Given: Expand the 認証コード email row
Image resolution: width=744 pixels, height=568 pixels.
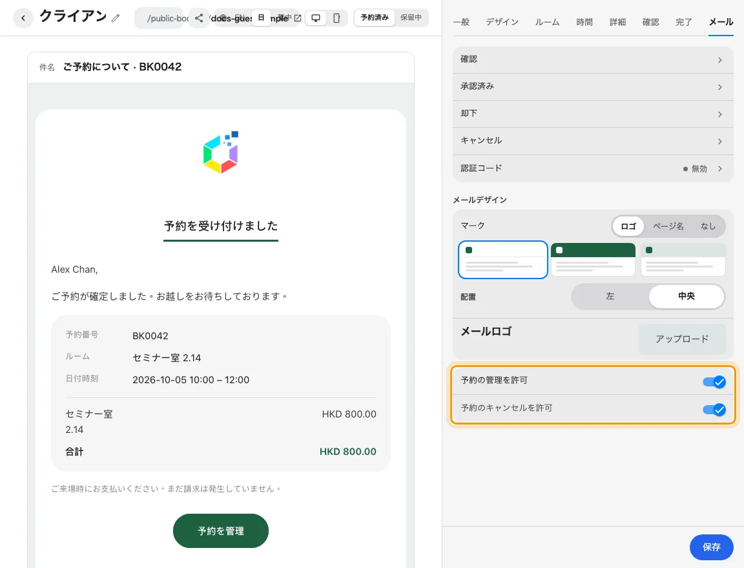Looking at the screenshot, I should pyautogui.click(x=593, y=168).
